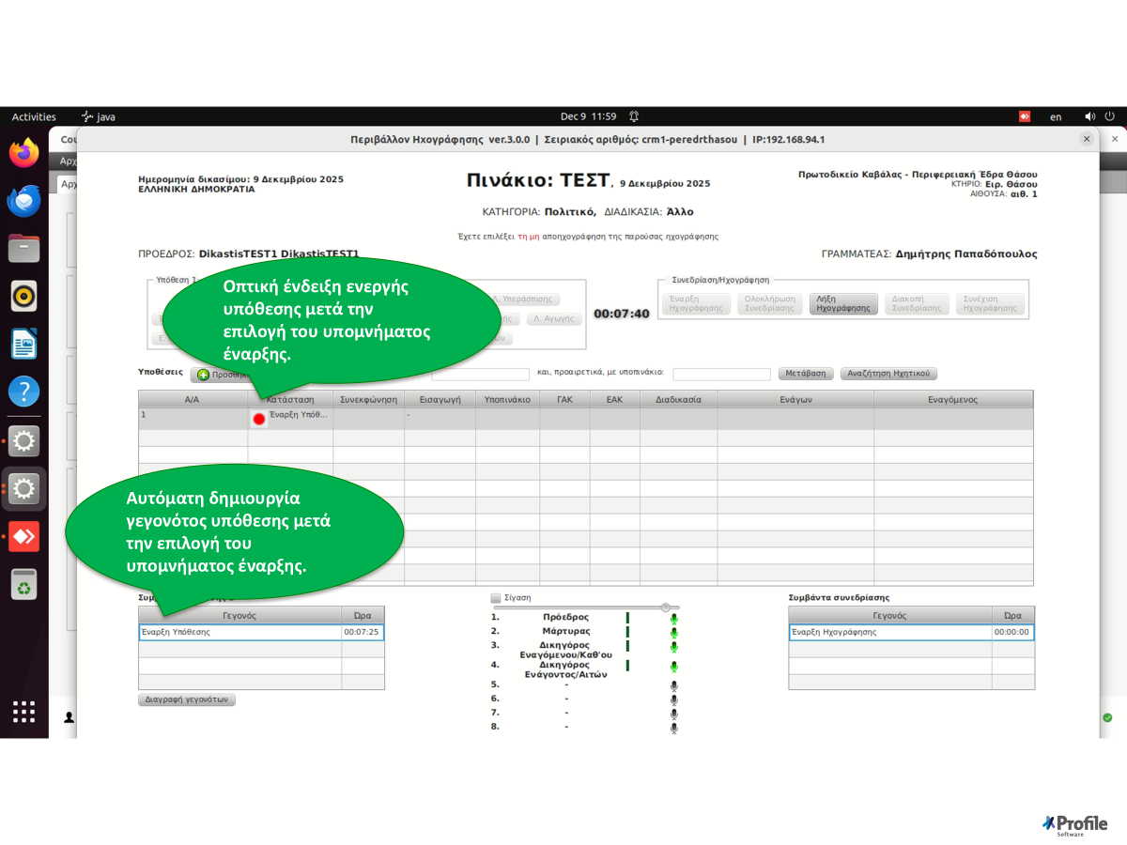Click the channel 5 microphone icon
Image resolution: width=1127 pixels, height=845 pixels.
pos(673,686)
